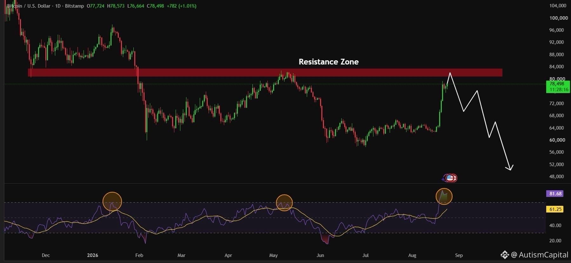Viewport: 571px width, 263px height.
Task: Click the high value H78,573
Action: coord(116,6)
